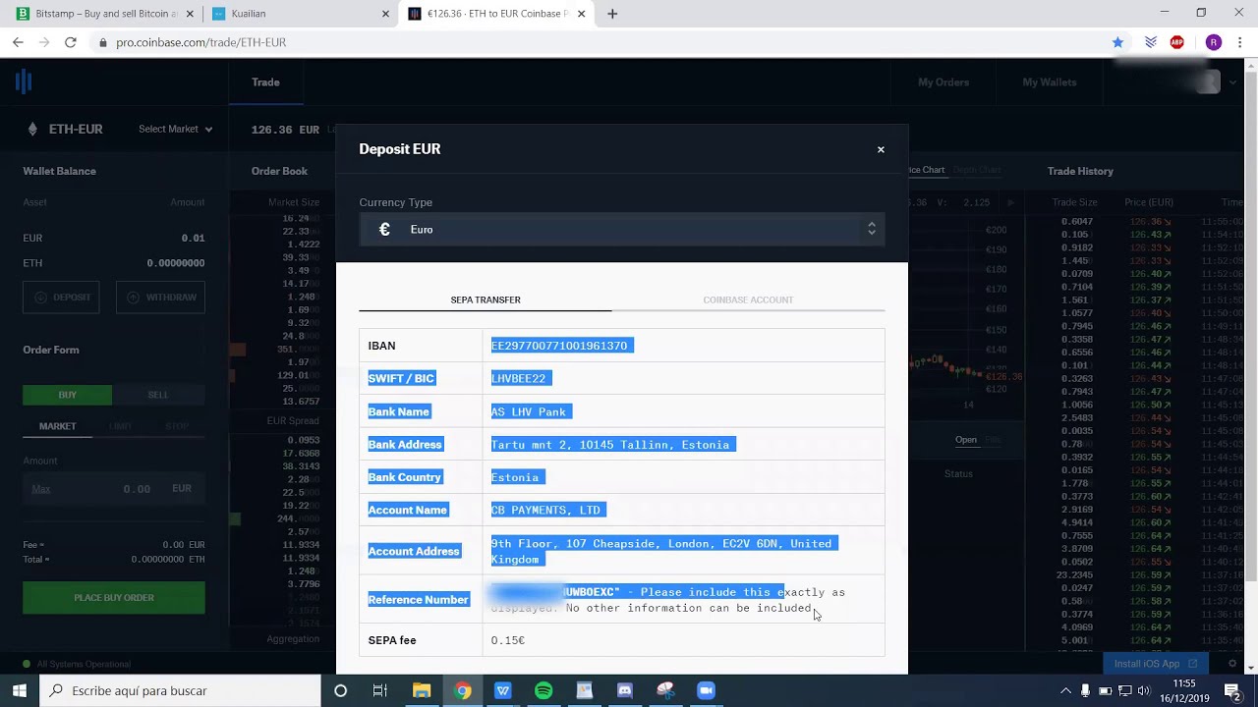The image size is (1258, 707).
Task: Open the blue stacked-layers extension icon
Action: tap(1151, 42)
